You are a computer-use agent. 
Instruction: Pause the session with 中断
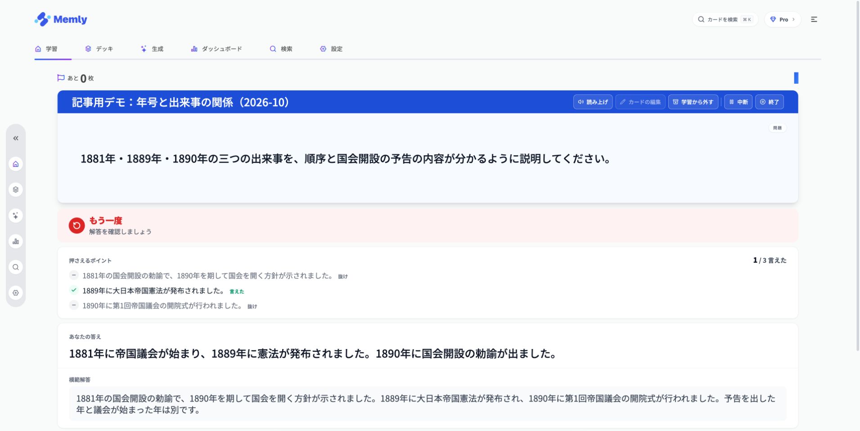coord(738,102)
